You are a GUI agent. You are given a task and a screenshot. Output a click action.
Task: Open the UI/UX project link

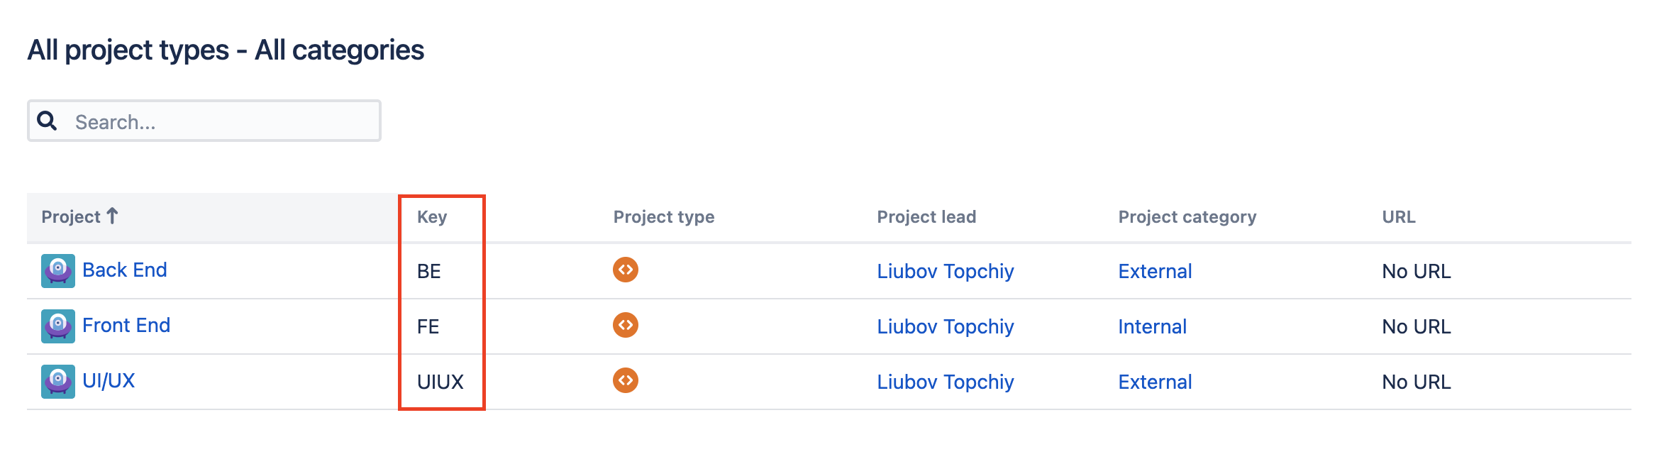tap(109, 381)
